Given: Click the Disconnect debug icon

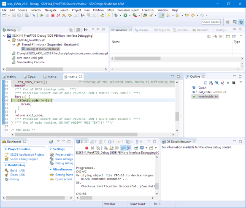Looking at the screenshot, I should click(58, 15).
